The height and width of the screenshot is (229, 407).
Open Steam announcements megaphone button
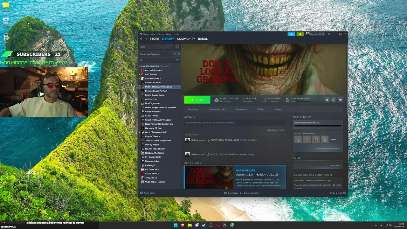coord(291,34)
